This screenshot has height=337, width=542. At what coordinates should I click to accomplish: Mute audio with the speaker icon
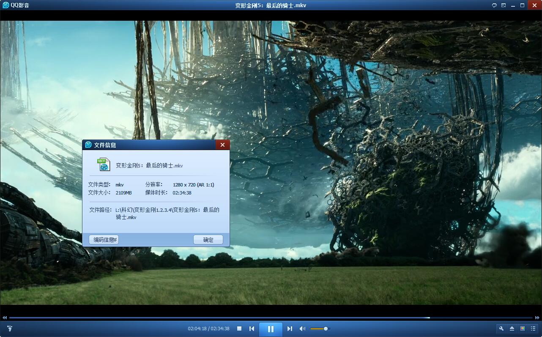pyautogui.click(x=302, y=329)
